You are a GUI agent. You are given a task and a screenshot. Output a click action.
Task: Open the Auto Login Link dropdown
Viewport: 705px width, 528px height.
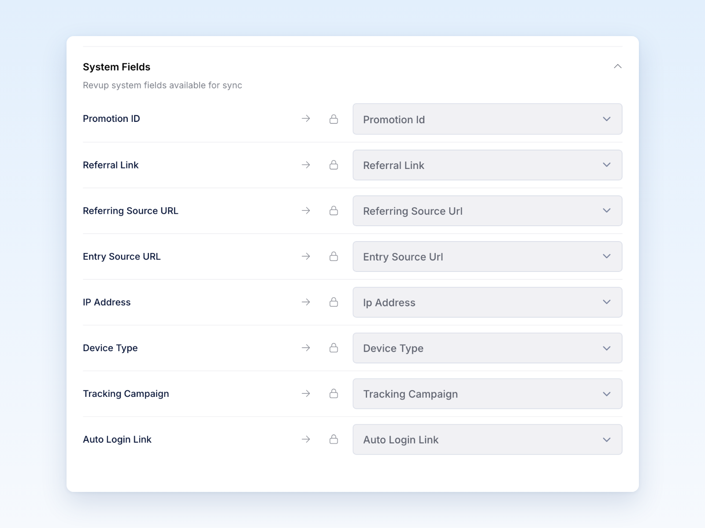[x=487, y=440]
